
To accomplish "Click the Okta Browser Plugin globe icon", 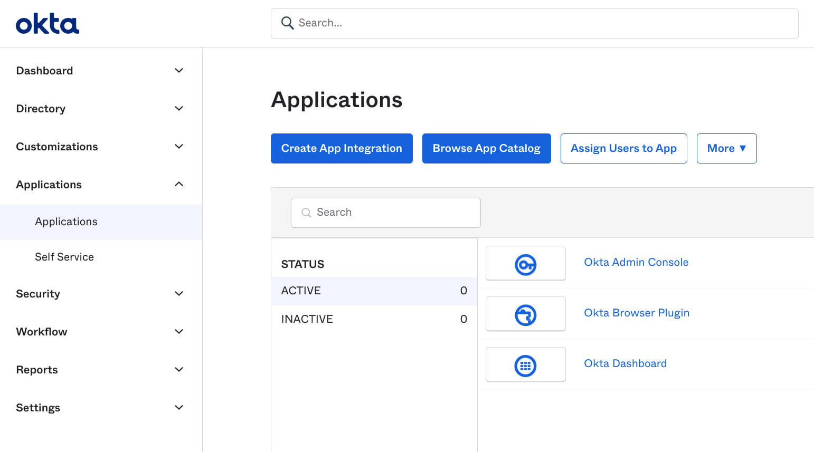I will [x=525, y=314].
